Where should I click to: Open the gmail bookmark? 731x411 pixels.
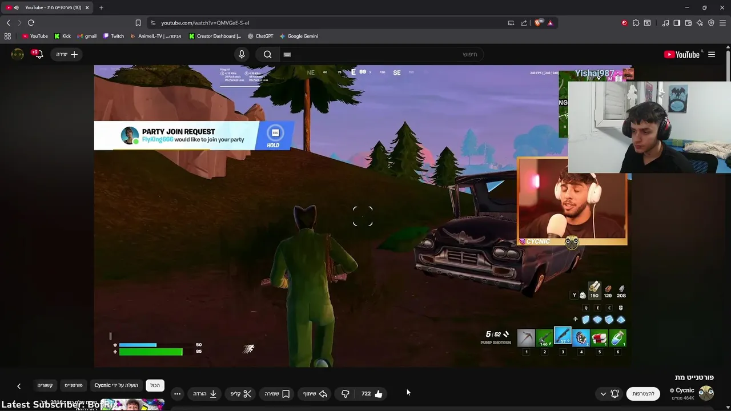coord(87,36)
